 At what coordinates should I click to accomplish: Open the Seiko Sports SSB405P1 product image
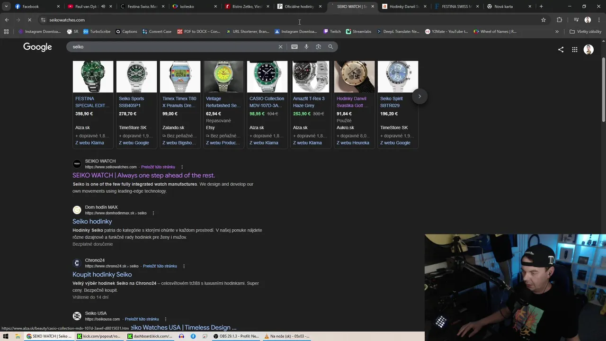tap(136, 77)
